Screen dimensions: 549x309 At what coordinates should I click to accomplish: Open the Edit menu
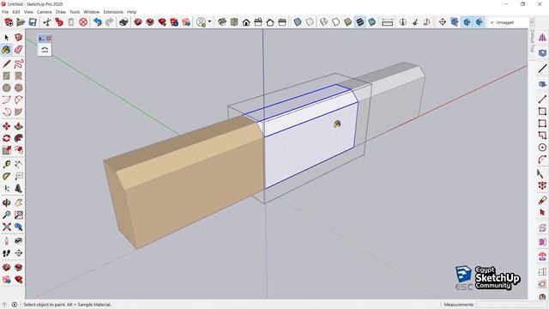16,12
